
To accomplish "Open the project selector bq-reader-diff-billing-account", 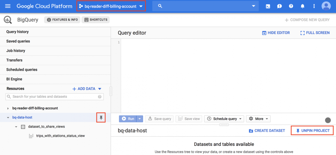I will [x=111, y=6].
